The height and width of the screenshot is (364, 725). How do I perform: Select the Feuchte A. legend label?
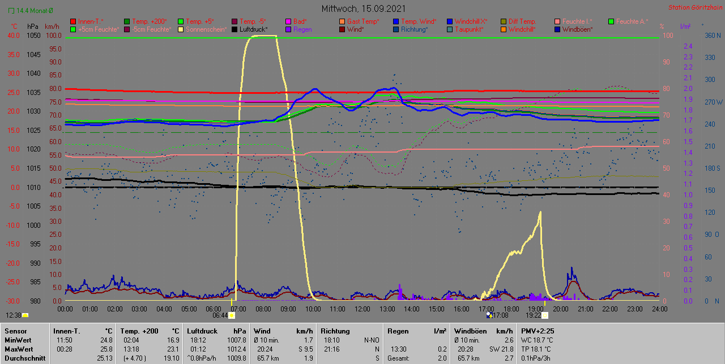[x=632, y=21]
